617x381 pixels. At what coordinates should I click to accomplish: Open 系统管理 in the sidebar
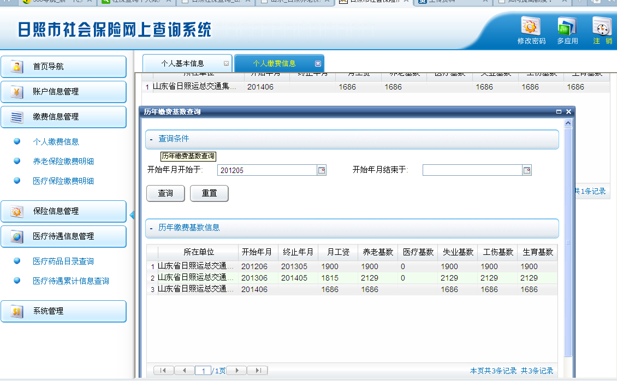[x=63, y=311]
